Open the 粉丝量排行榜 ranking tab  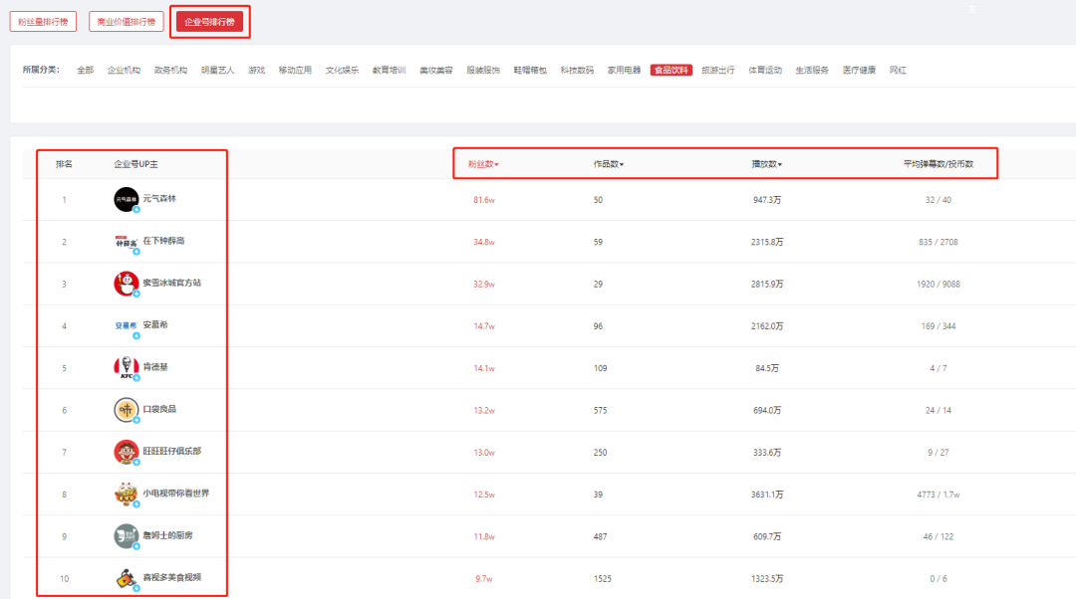pyautogui.click(x=43, y=22)
